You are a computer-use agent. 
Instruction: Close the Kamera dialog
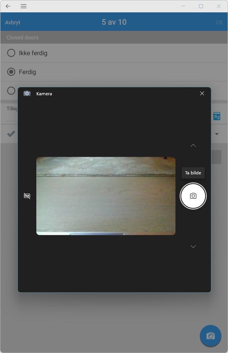[x=202, y=93]
